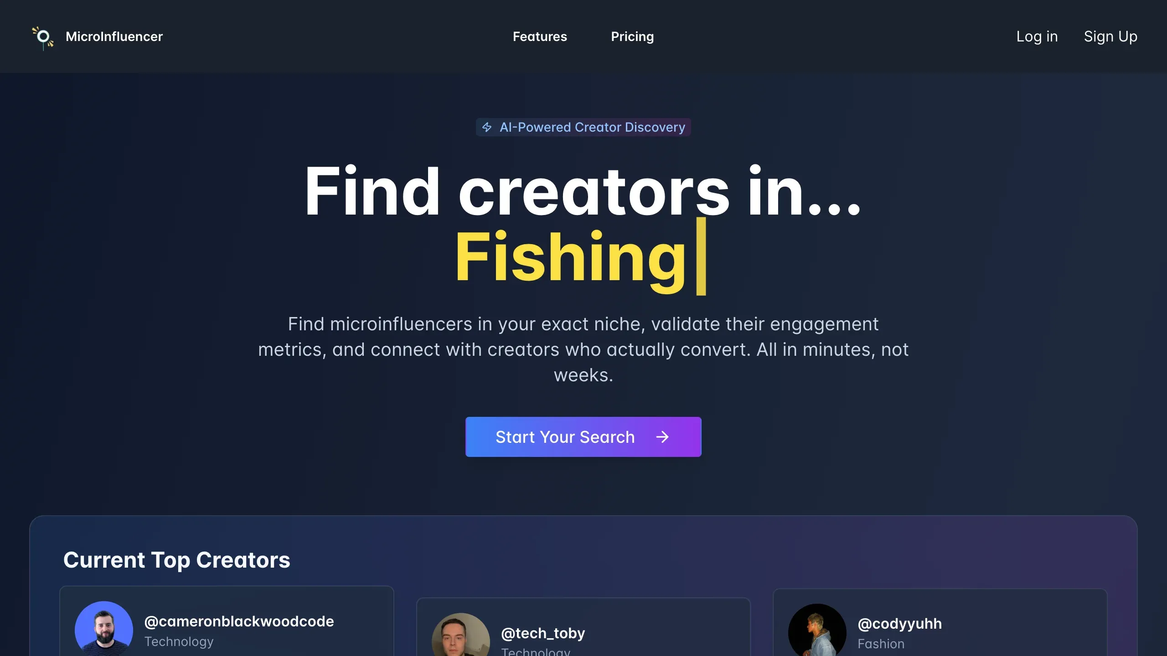Click the Technology label under @cameronblackwoodcode

click(x=179, y=641)
